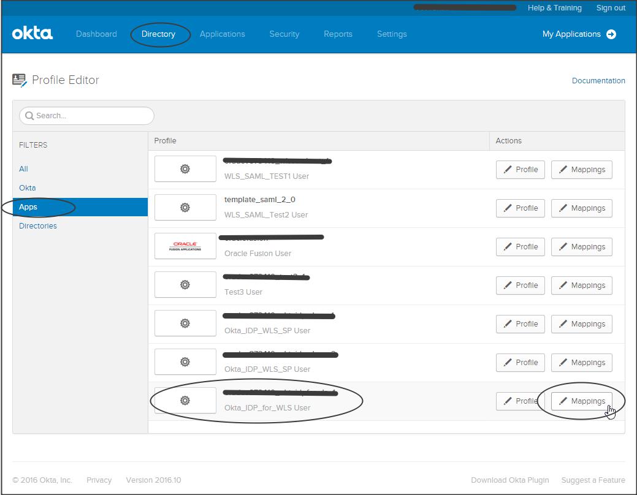Click the Actions column header
The width and height of the screenshot is (637, 495).
click(509, 140)
